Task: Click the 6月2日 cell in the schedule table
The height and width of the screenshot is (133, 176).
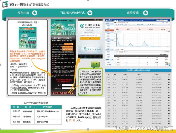Action: point(17,122)
